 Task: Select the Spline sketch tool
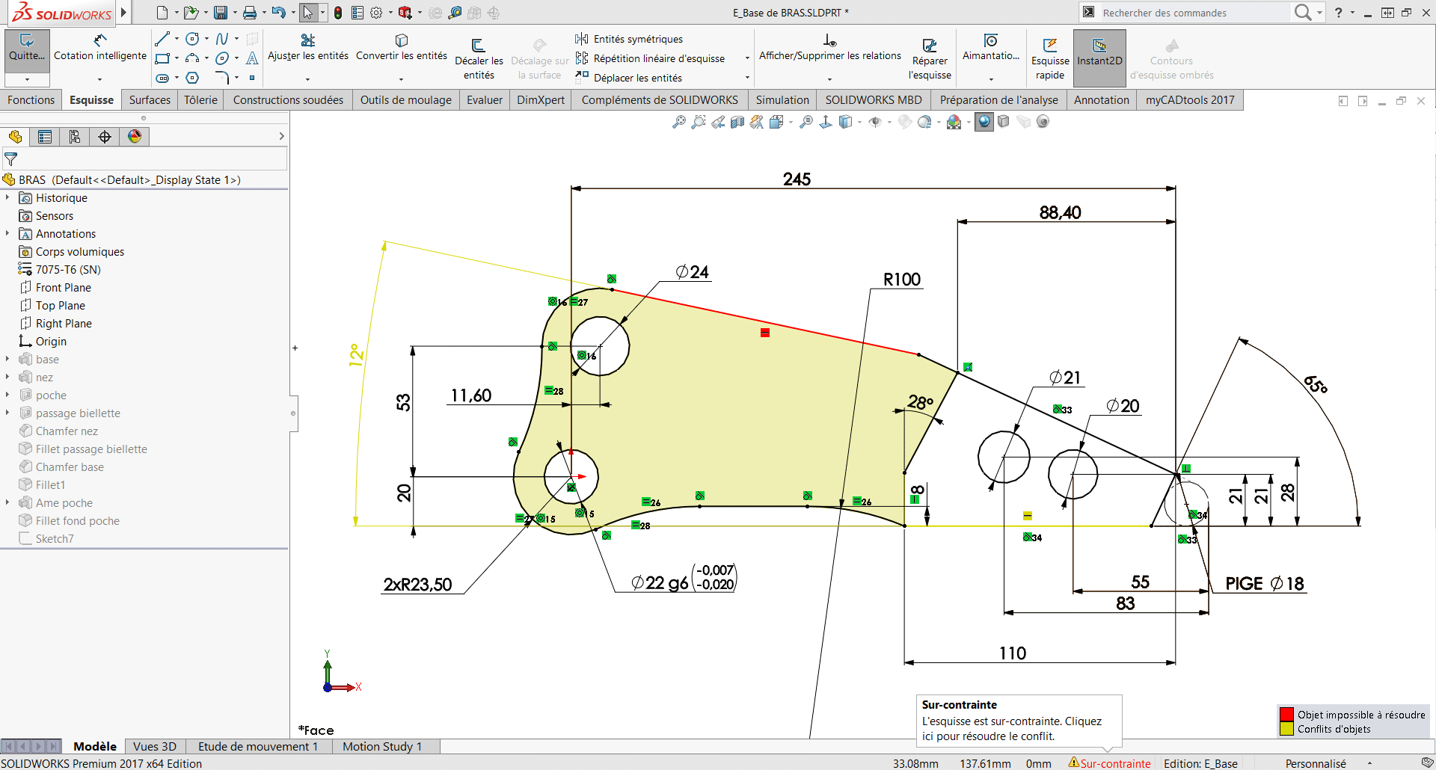[222, 39]
